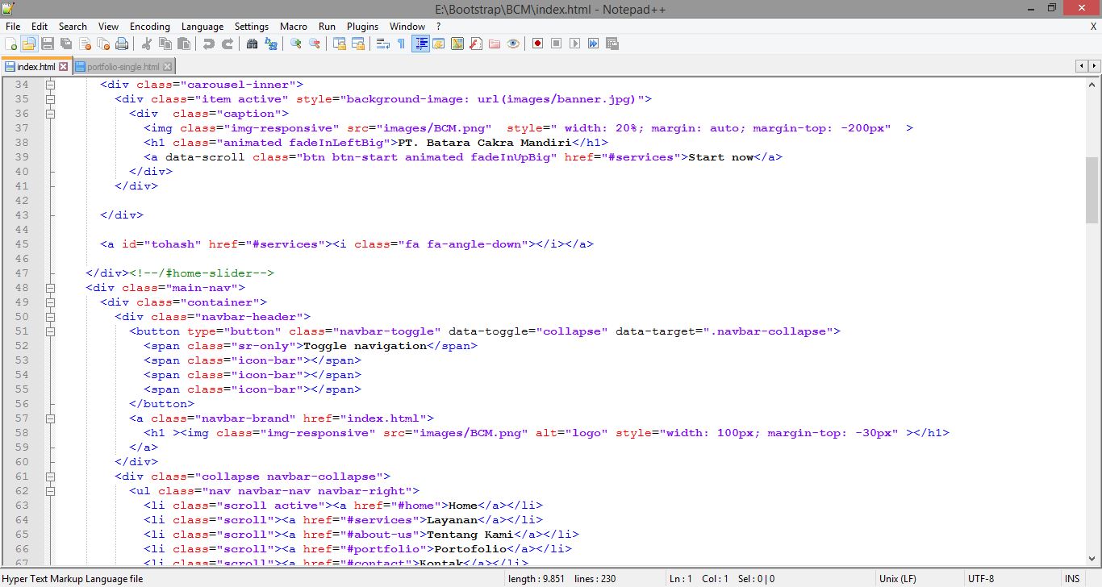Save the current file with the toolbar icon
Image resolution: width=1102 pixels, height=587 pixels.
pyautogui.click(x=48, y=44)
